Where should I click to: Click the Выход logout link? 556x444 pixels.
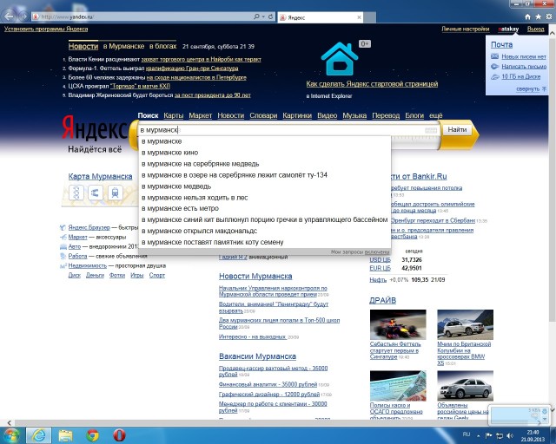pos(535,29)
